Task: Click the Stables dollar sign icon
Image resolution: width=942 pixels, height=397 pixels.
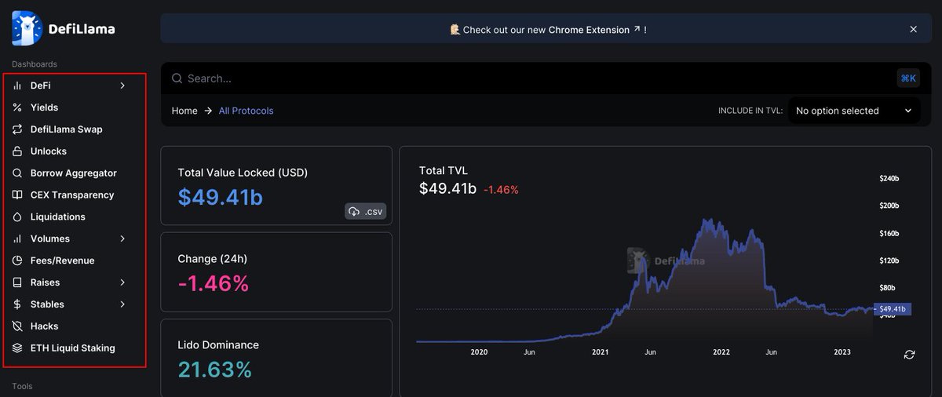Action: point(17,304)
